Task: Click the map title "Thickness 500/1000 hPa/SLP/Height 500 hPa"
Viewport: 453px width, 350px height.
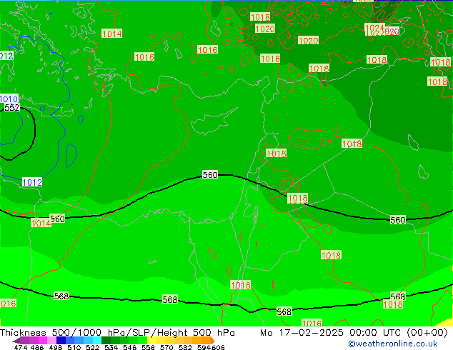Action: tap(117, 333)
